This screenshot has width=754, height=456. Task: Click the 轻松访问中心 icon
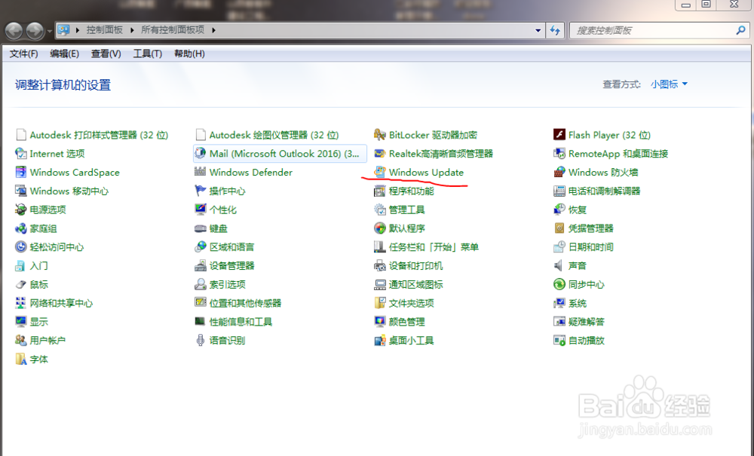20,247
